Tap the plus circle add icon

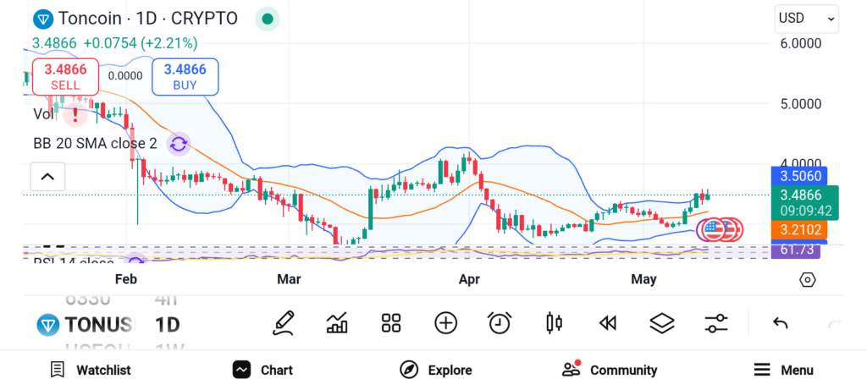(445, 322)
